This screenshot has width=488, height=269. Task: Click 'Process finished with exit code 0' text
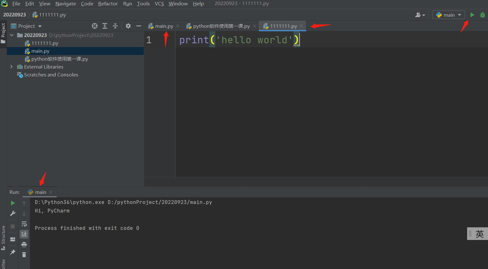[87, 228]
